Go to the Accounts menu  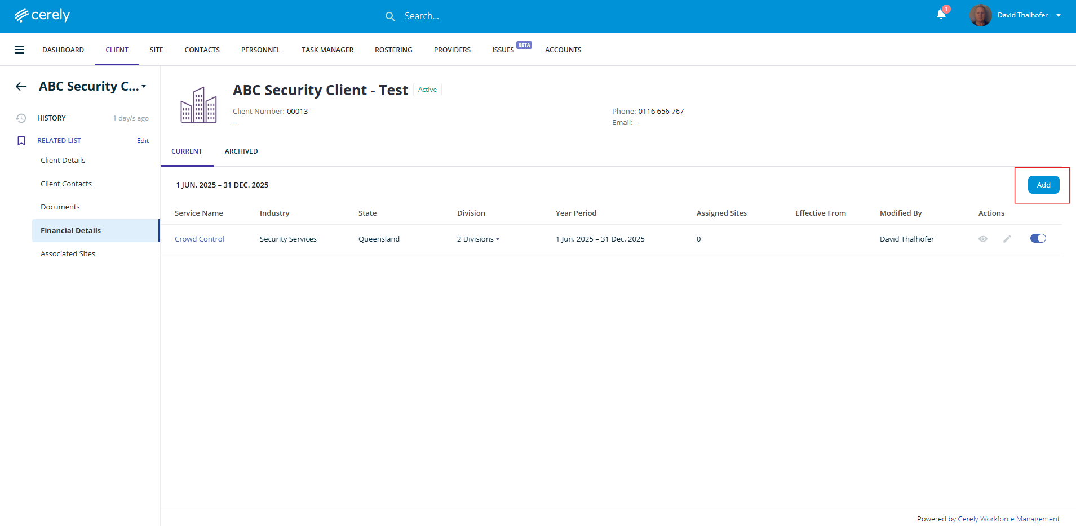563,50
